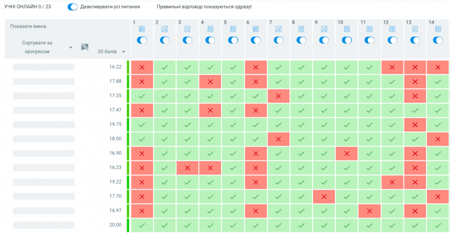This screenshot has height=233, width=450.
Task: Click the red cell in question 11 column
Action: (x=370, y=211)
